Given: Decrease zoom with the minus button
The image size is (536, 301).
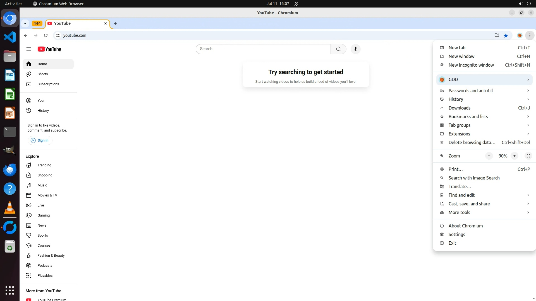Looking at the screenshot, I should click(x=489, y=156).
